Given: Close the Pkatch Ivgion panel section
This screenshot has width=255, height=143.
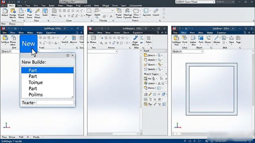Looking at the screenshot, I should [x=166, y=74].
